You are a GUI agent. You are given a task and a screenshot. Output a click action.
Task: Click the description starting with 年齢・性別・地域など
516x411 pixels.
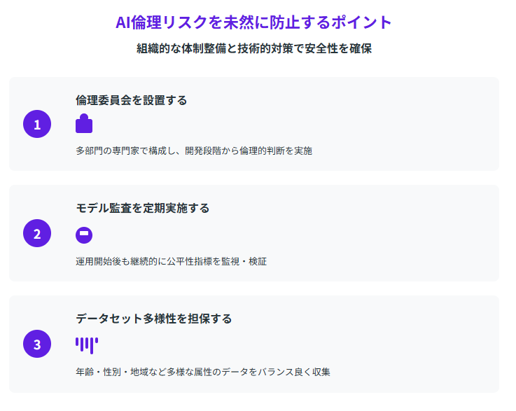202,372
